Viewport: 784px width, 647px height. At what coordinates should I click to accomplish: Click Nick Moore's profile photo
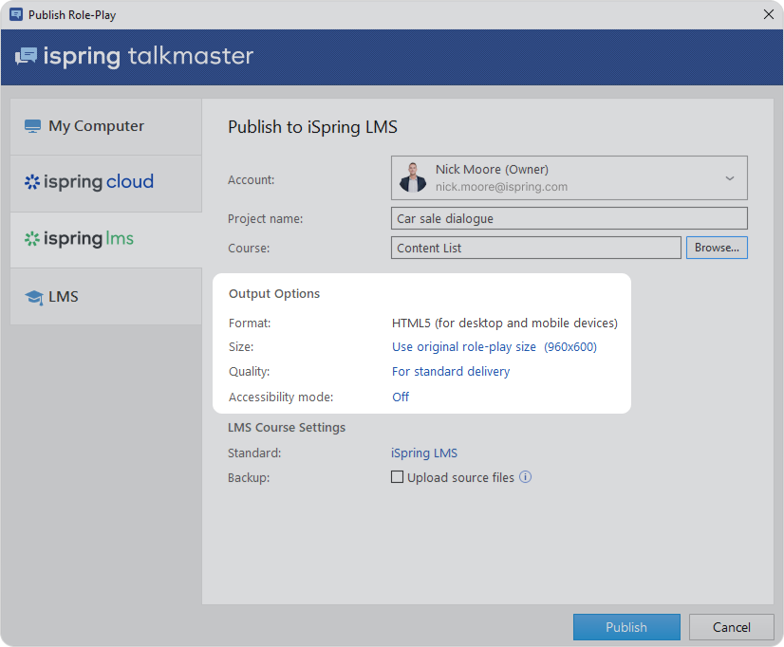pyautogui.click(x=413, y=178)
